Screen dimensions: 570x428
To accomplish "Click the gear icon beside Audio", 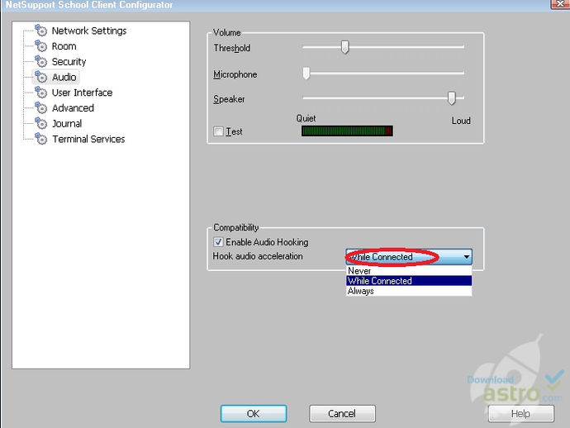I will (x=40, y=77).
